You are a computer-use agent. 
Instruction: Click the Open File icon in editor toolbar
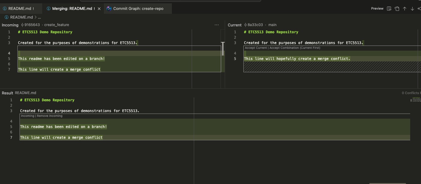click(397, 9)
